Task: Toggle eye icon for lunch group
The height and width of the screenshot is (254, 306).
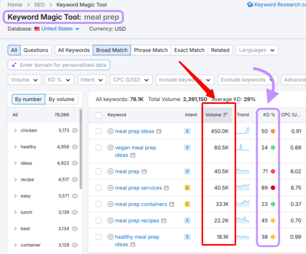Action: click(x=75, y=212)
